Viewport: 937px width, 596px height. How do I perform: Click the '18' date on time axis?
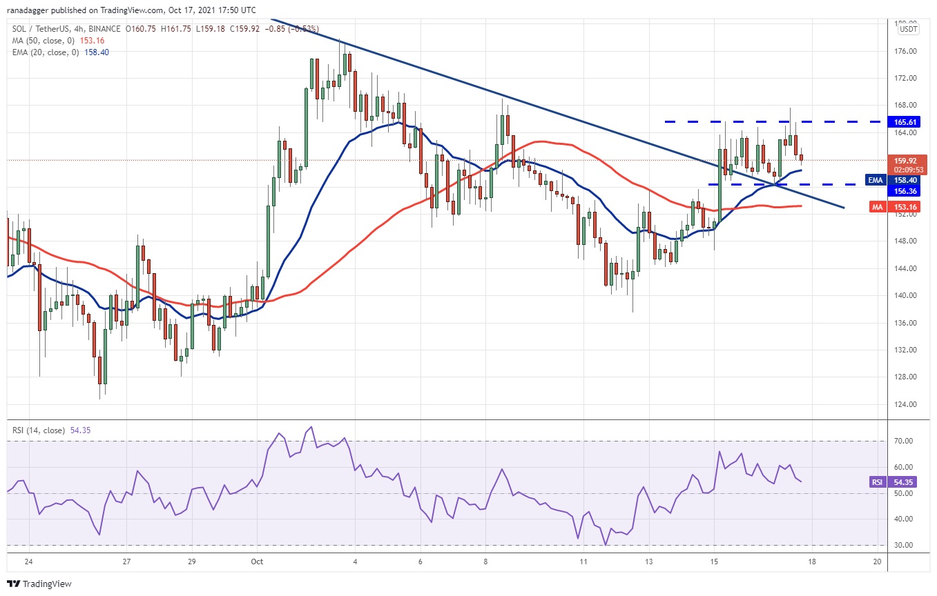pos(812,562)
